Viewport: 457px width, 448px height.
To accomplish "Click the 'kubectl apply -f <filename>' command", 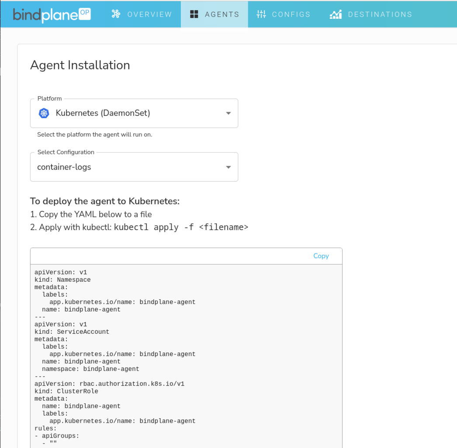I will 181,227.
